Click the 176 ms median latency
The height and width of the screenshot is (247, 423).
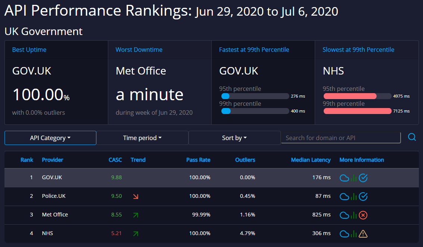coord(321,177)
